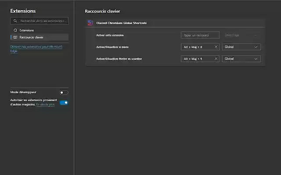Click the Taper un raccourci field
281x175 pixels.
click(x=200, y=35)
